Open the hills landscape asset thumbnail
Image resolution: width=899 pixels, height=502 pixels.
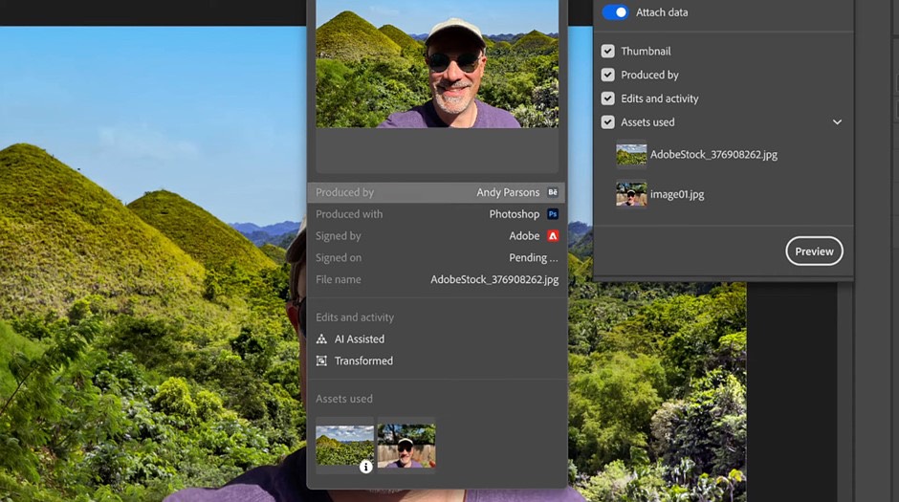pyautogui.click(x=344, y=446)
